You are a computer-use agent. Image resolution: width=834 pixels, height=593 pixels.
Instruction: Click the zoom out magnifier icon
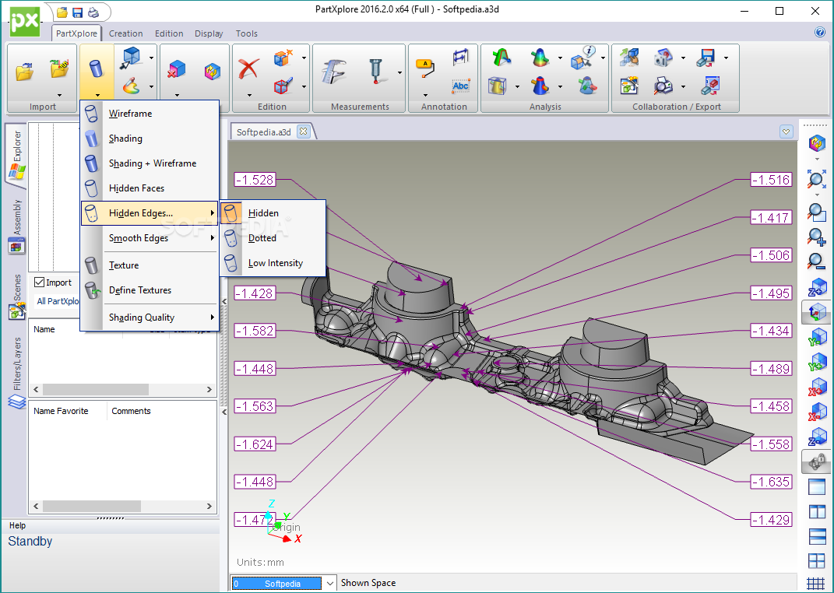(816, 261)
